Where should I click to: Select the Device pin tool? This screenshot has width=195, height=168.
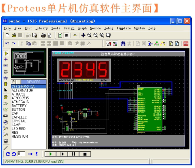point(6,104)
